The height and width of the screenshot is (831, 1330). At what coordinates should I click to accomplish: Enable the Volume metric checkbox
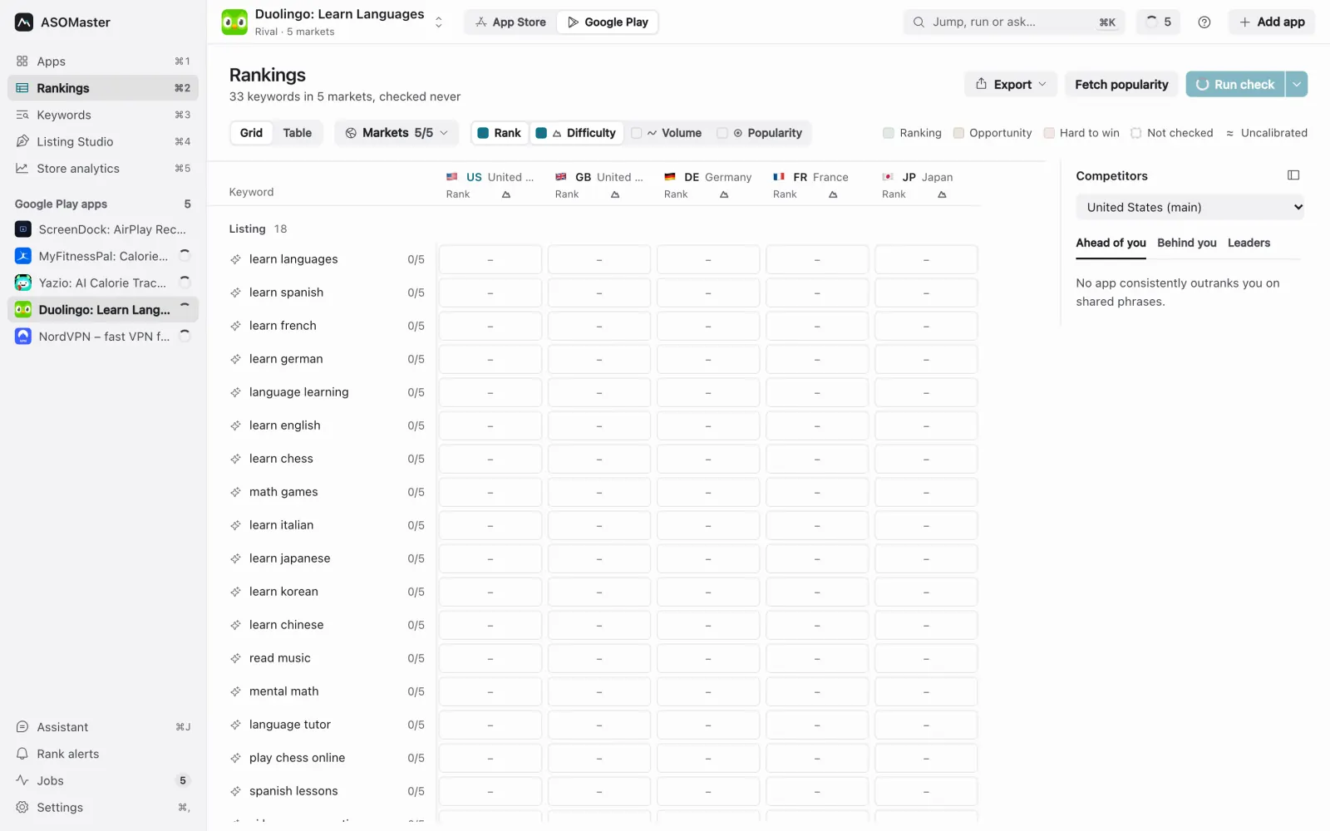click(x=637, y=133)
